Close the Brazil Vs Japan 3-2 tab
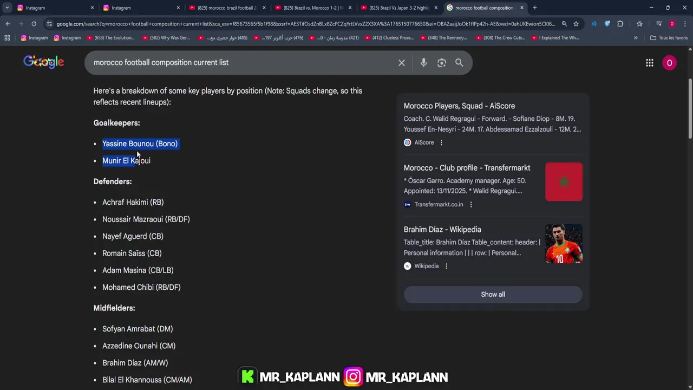Image resolution: width=693 pixels, height=390 pixels. coord(436,8)
